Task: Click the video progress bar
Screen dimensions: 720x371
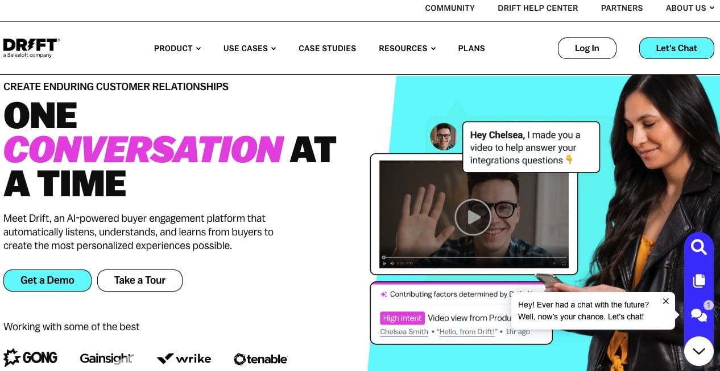Action: tap(474, 258)
